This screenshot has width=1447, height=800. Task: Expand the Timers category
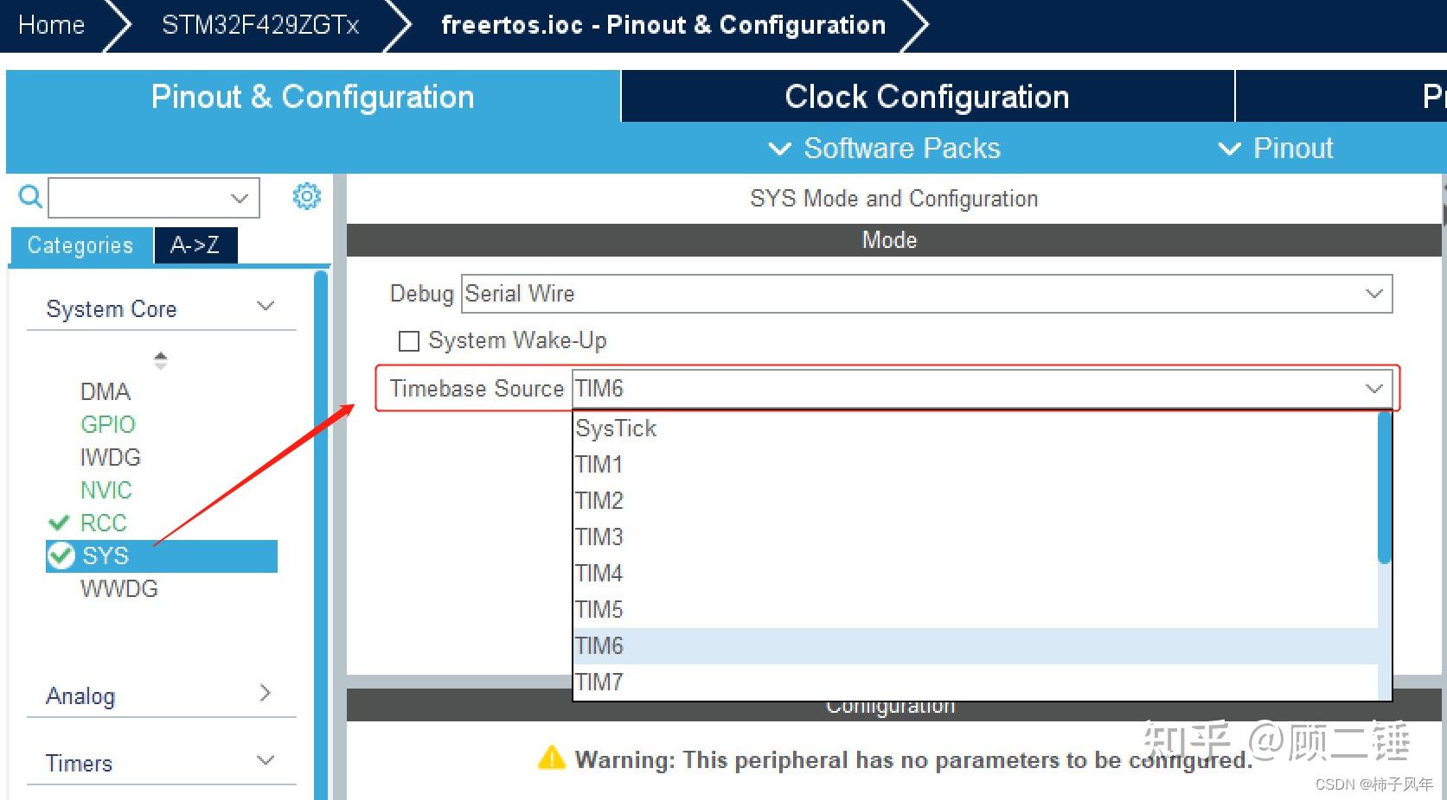pos(264,761)
